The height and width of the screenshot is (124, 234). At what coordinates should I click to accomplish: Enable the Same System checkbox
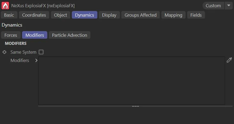point(41,52)
